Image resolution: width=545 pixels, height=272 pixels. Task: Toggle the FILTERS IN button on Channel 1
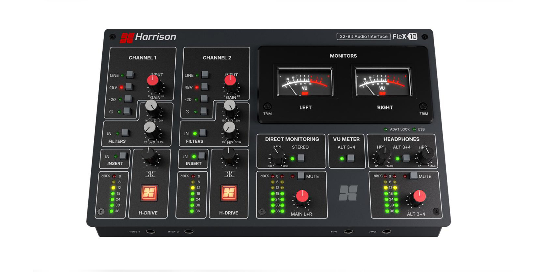point(125,132)
